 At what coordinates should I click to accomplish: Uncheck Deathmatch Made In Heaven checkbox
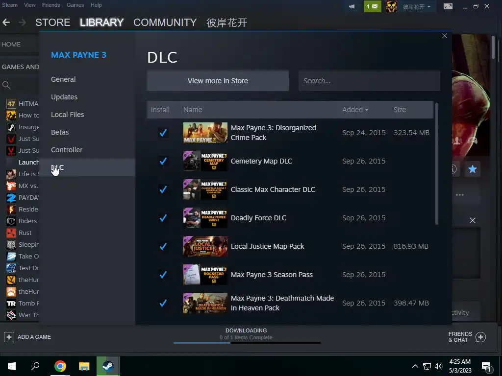coord(163,303)
